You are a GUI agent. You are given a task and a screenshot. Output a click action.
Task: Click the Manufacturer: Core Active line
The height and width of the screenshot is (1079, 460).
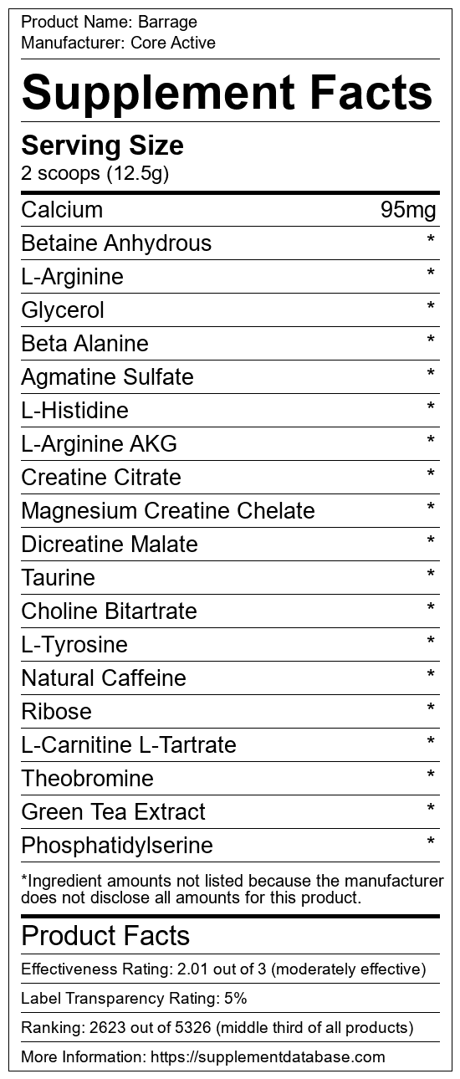click(118, 42)
